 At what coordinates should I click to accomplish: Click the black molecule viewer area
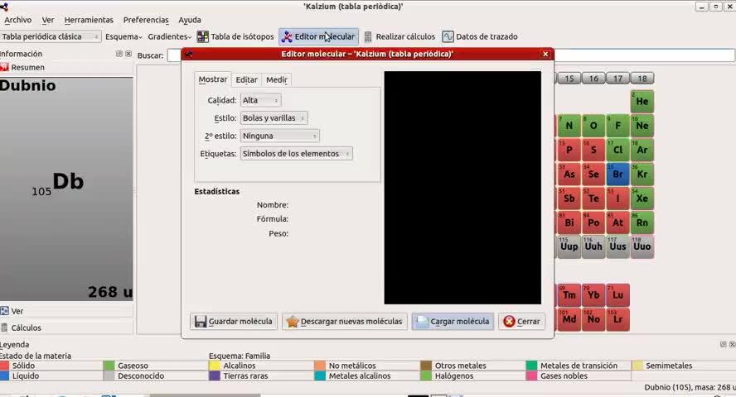[462, 187]
